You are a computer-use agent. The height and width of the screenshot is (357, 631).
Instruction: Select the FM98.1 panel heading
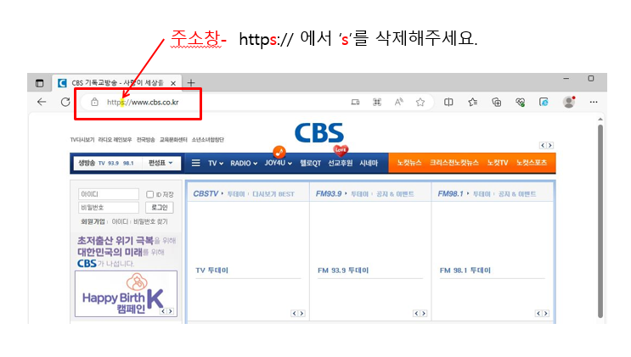(x=450, y=194)
